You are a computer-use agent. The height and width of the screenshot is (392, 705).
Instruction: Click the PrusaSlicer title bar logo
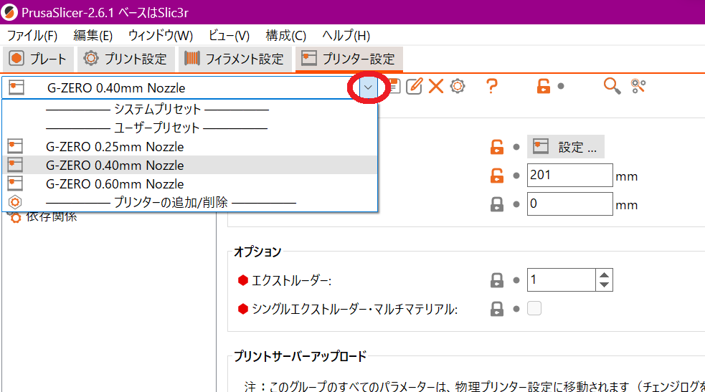[x=9, y=12]
